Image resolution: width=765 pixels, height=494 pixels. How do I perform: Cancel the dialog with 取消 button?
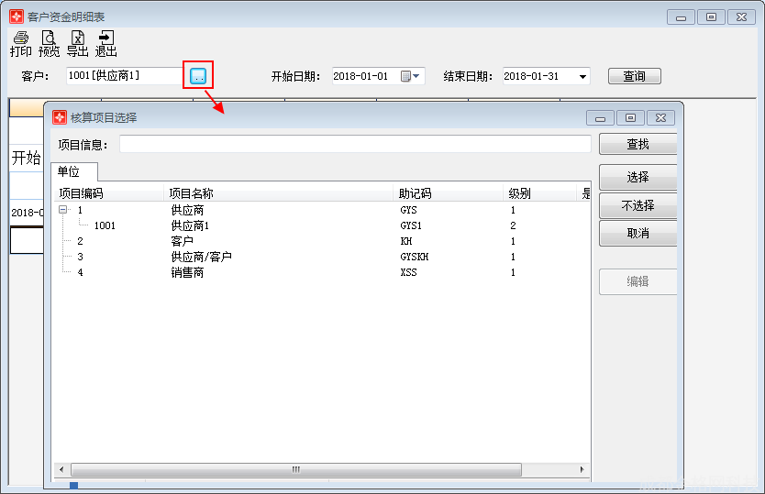pyautogui.click(x=637, y=234)
